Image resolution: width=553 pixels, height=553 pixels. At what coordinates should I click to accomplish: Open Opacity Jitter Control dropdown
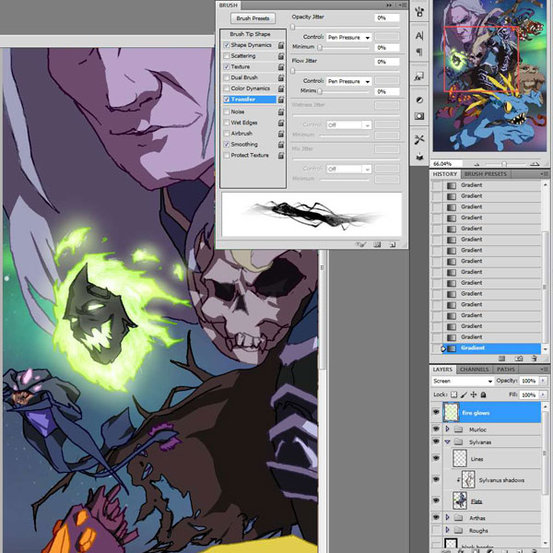pyautogui.click(x=348, y=38)
